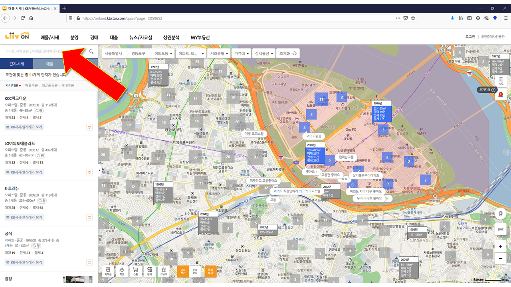The width and height of the screenshot is (511, 287).
Task: Open 상권분석 menu
Action: 171,37
